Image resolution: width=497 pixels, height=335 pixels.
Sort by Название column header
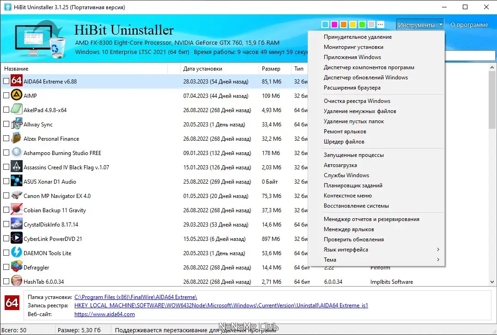(85, 69)
